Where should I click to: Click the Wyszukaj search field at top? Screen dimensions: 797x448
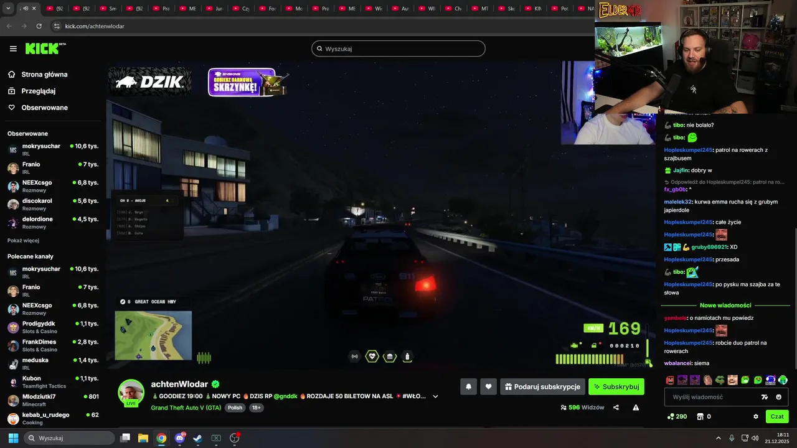[x=398, y=49]
